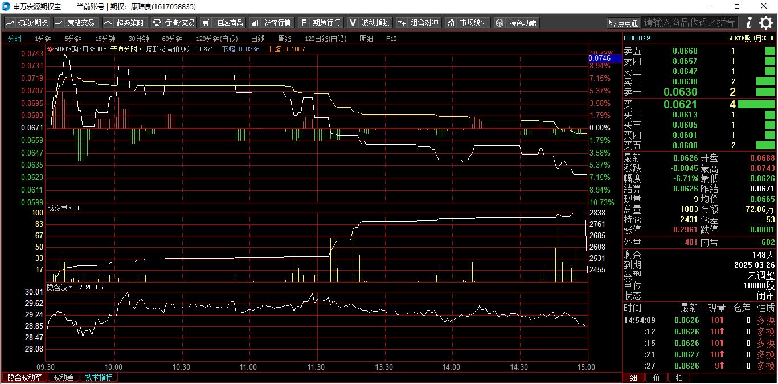778x384 pixels.
Task: Open 特色功能 special features
Action: click(x=517, y=23)
